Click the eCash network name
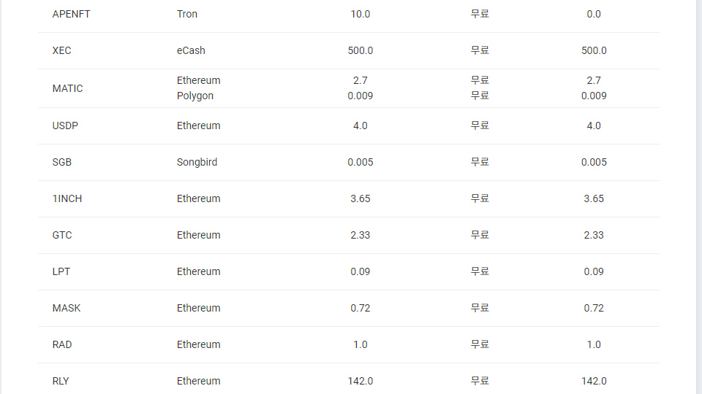702x394 pixels. pyautogui.click(x=191, y=50)
